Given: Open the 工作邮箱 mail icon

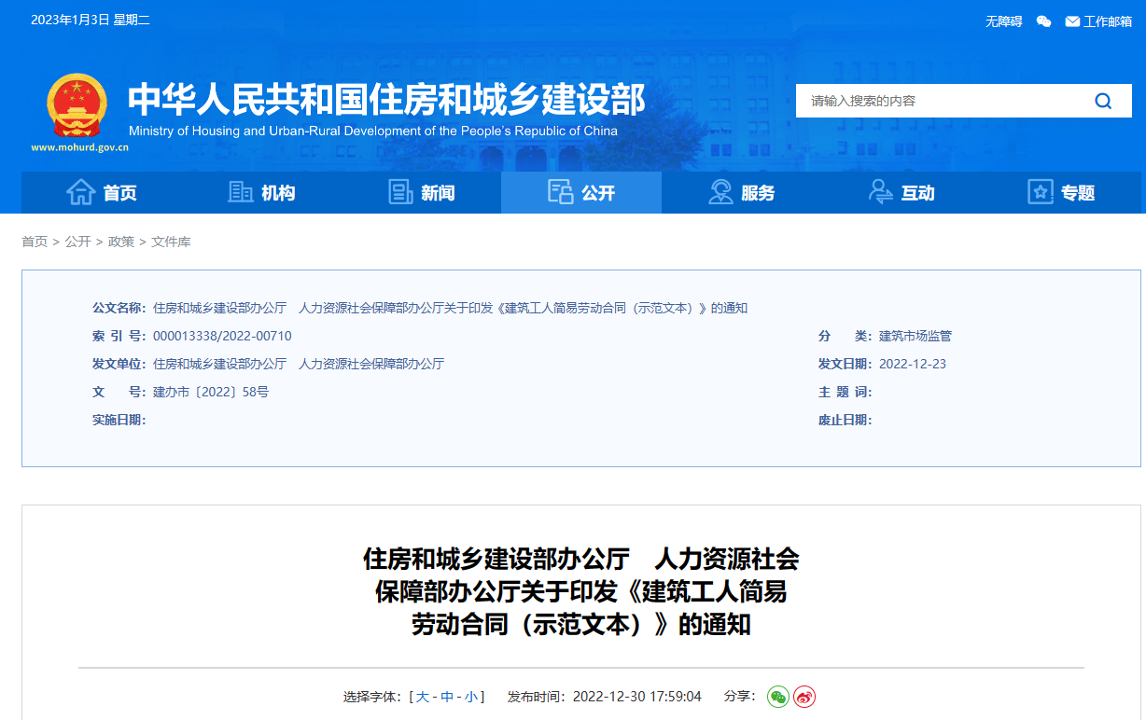Looking at the screenshot, I should click(x=1072, y=21).
